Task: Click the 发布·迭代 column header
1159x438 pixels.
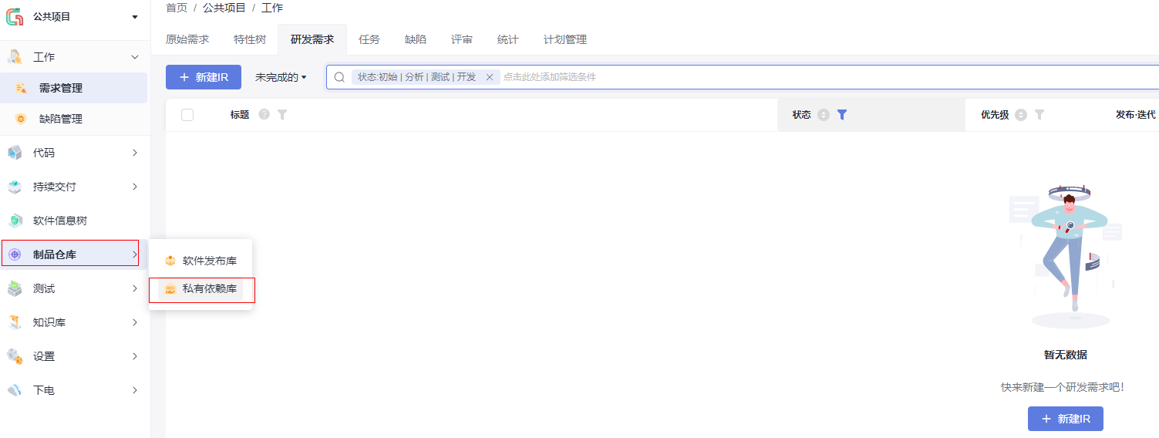Action: click(x=1135, y=115)
